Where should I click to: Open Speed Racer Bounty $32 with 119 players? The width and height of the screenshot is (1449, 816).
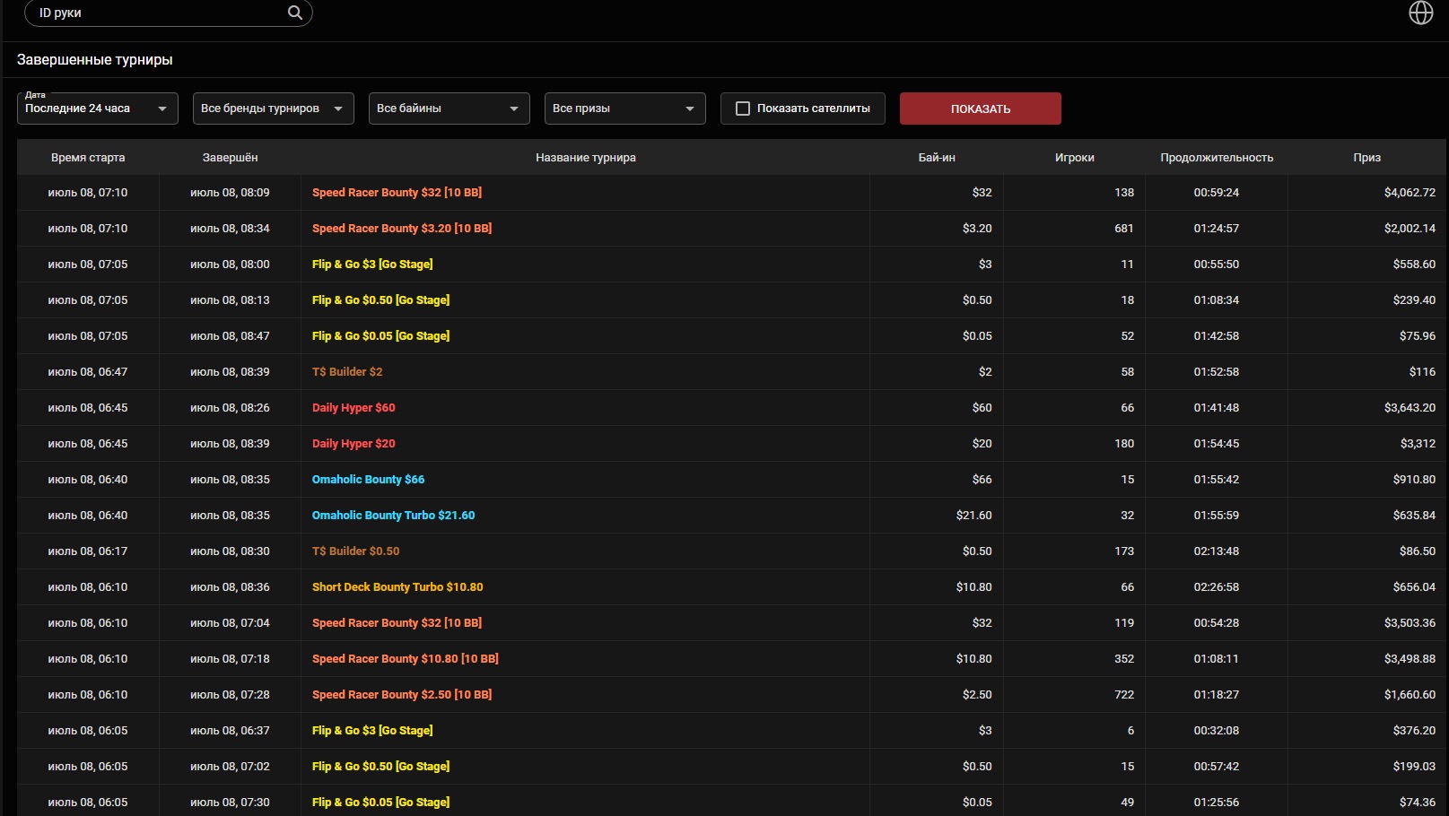tap(397, 623)
